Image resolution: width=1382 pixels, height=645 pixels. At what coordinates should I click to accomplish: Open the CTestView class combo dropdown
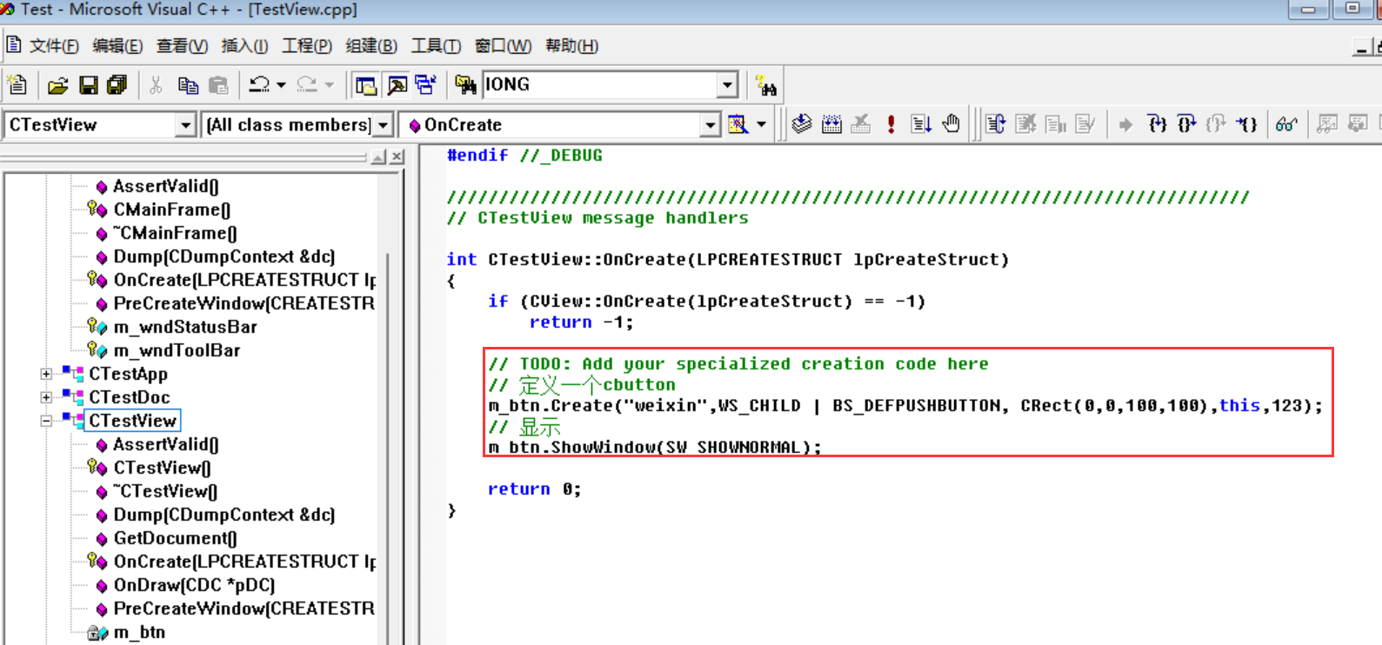pos(185,125)
